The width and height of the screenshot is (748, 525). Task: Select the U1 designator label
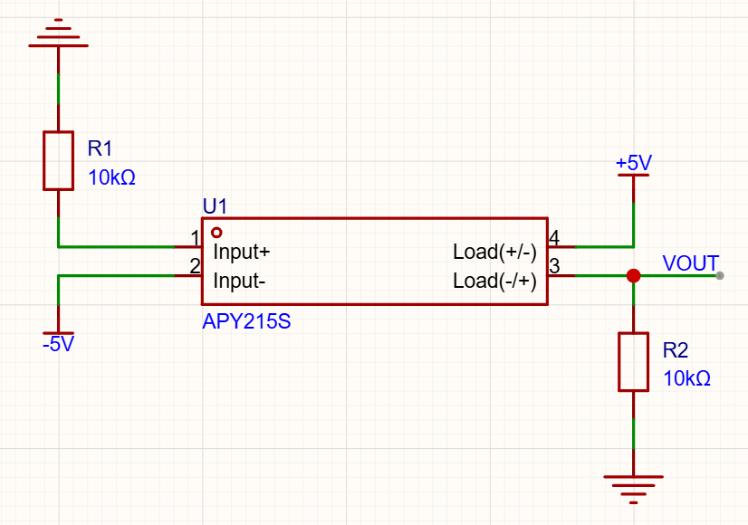click(x=215, y=206)
